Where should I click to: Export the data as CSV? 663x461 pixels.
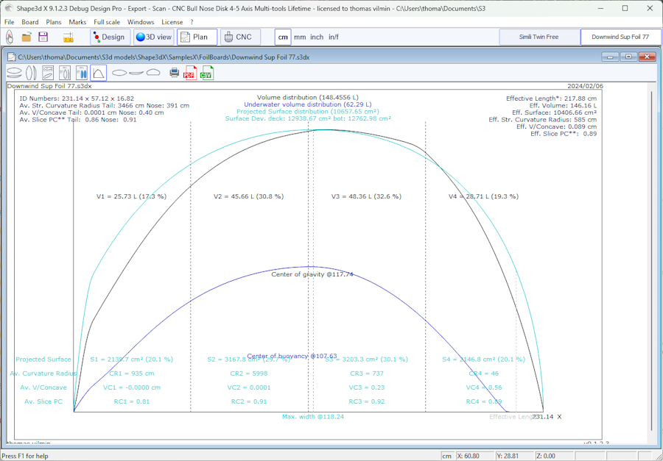tap(206, 73)
